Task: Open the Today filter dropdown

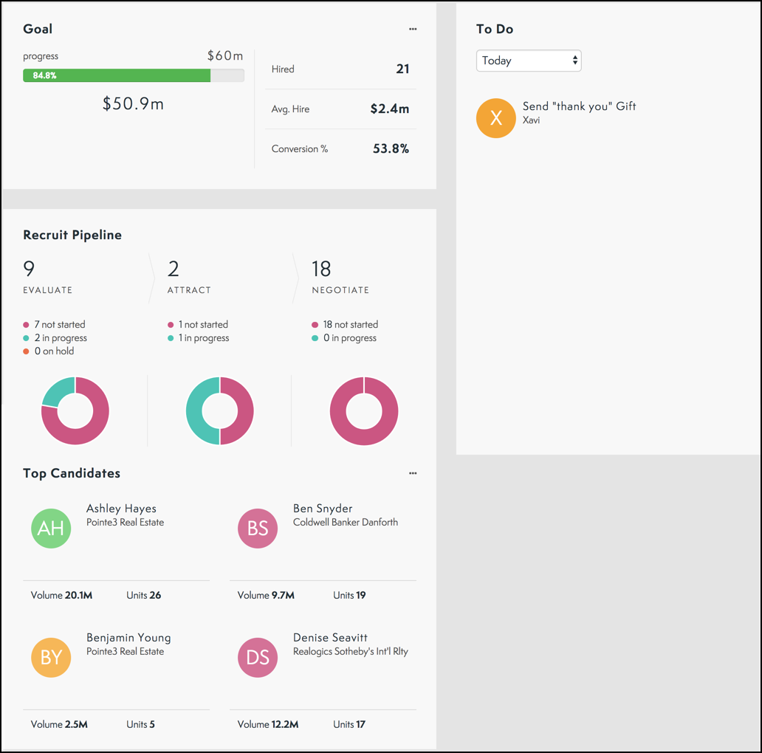Action: tap(529, 61)
